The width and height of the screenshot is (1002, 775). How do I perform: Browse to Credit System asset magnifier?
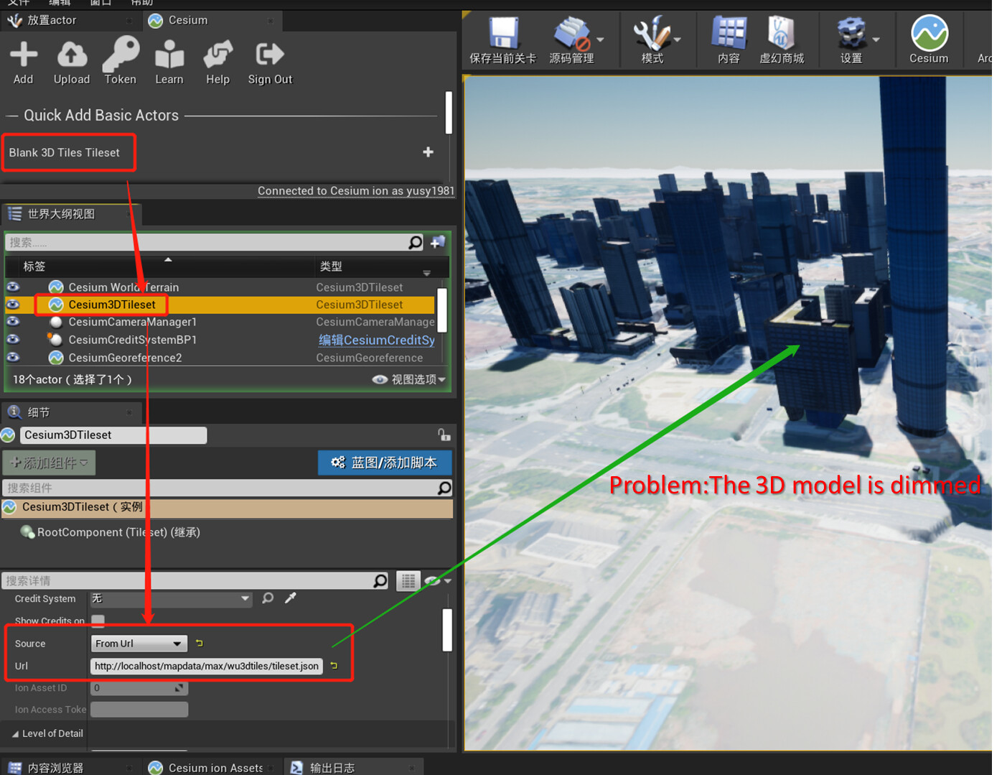pyautogui.click(x=268, y=598)
